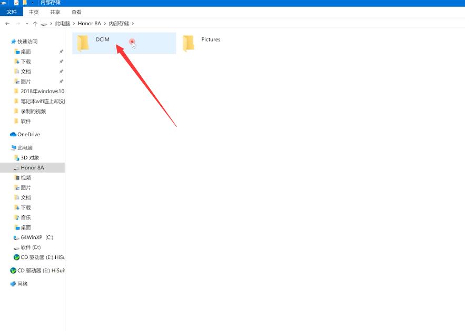The height and width of the screenshot is (331, 465).
Task: Click the device icon in the address bar
Action: [44, 24]
